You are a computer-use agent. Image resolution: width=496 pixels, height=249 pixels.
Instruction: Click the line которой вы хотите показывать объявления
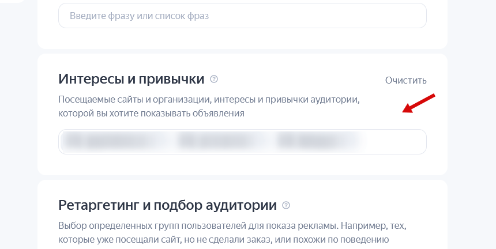[x=151, y=114]
